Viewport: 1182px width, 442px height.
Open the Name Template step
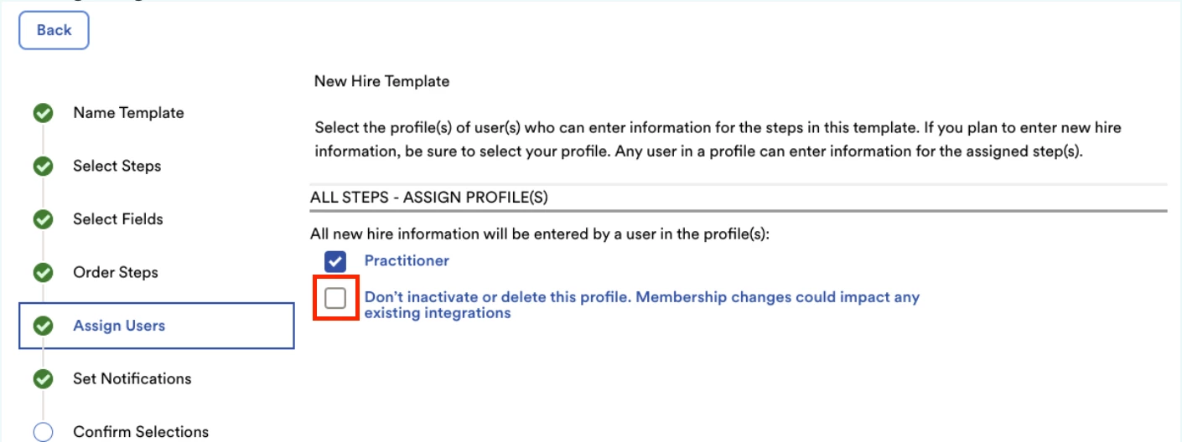pyautogui.click(x=128, y=113)
